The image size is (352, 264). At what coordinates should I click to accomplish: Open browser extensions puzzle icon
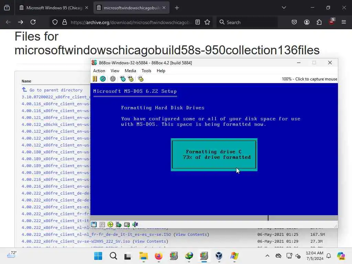(319, 22)
